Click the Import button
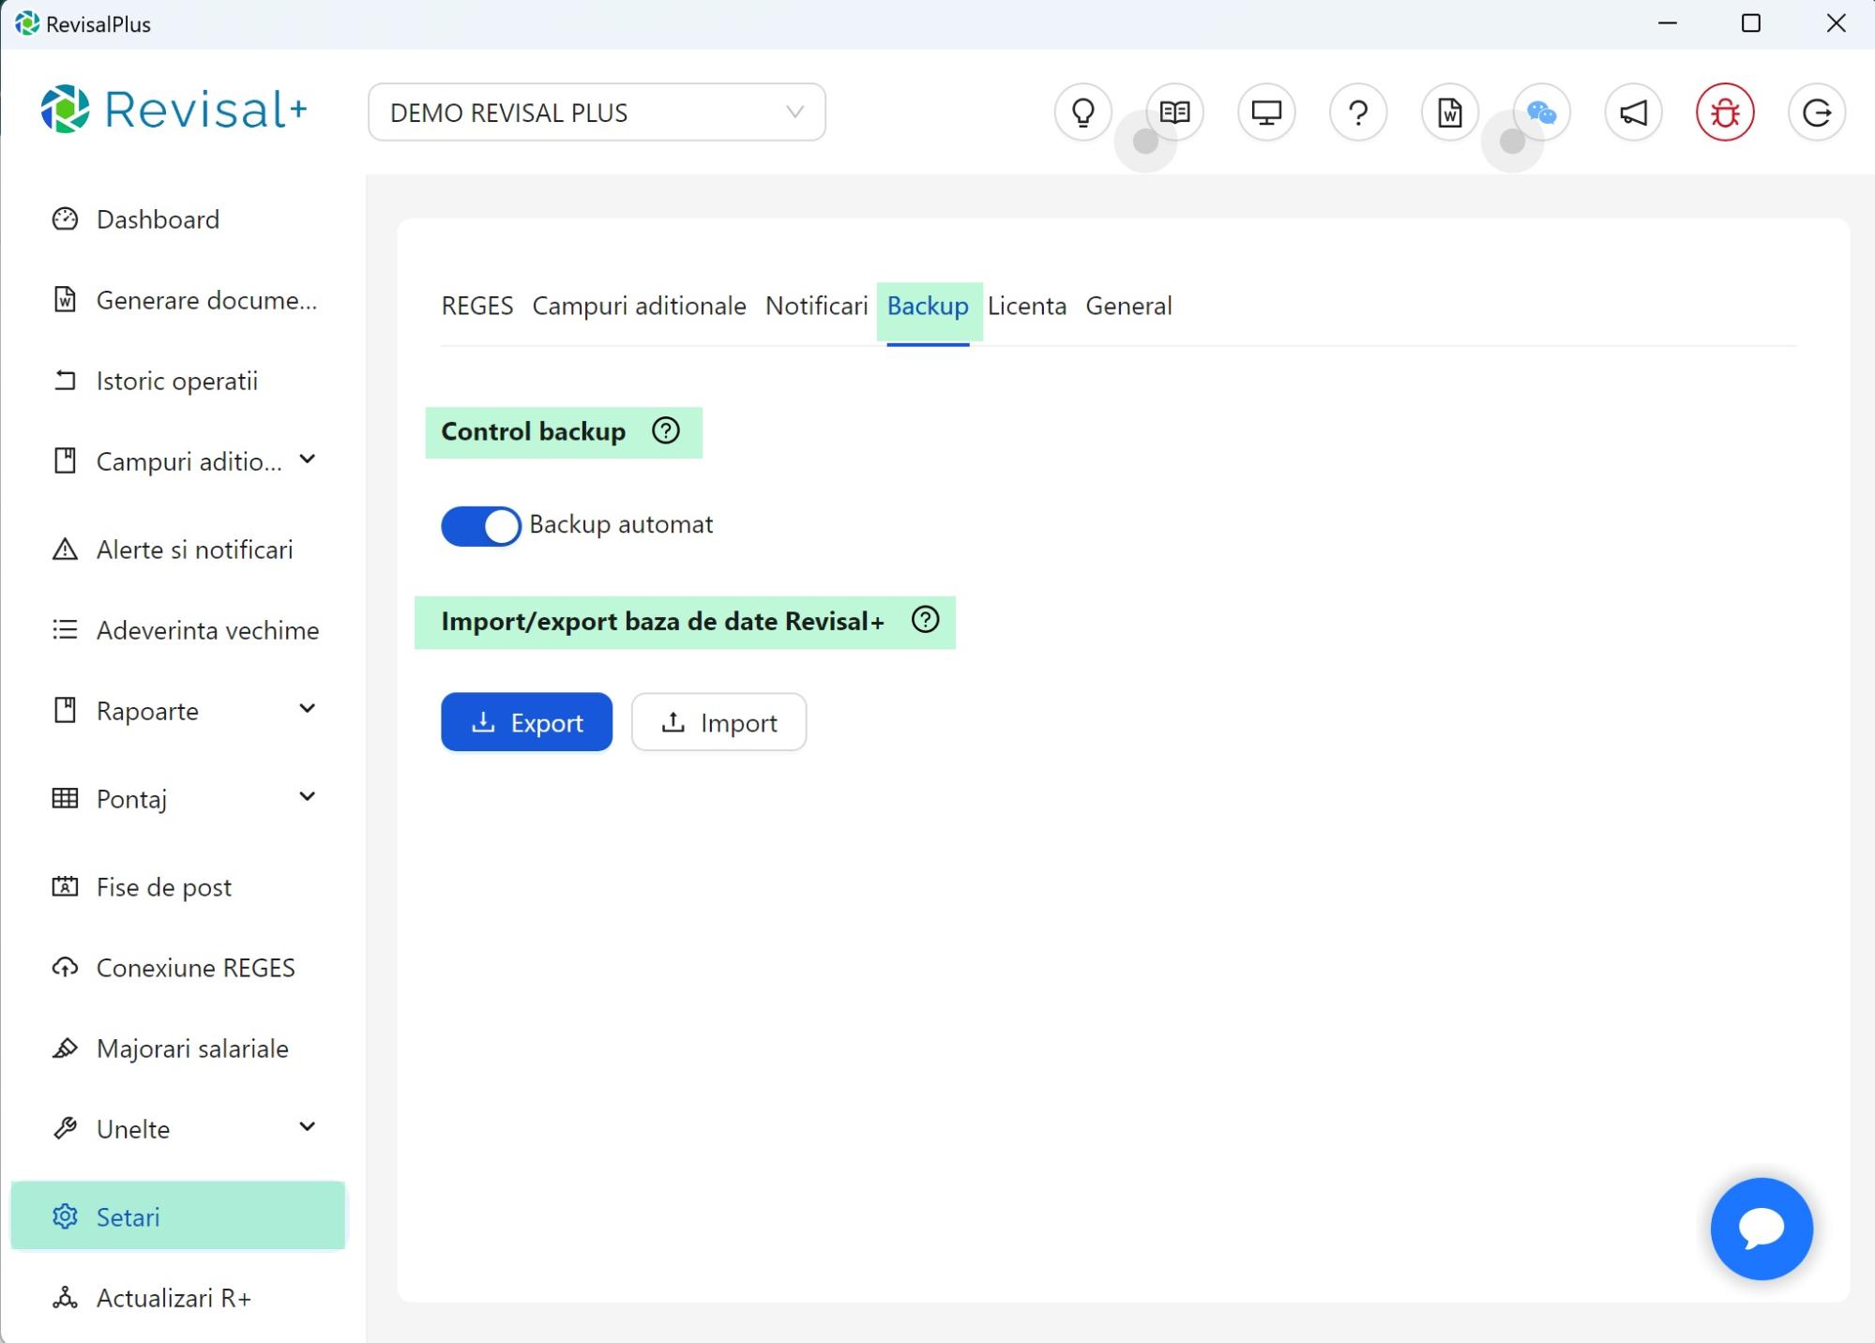This screenshot has width=1875, height=1343. [718, 722]
